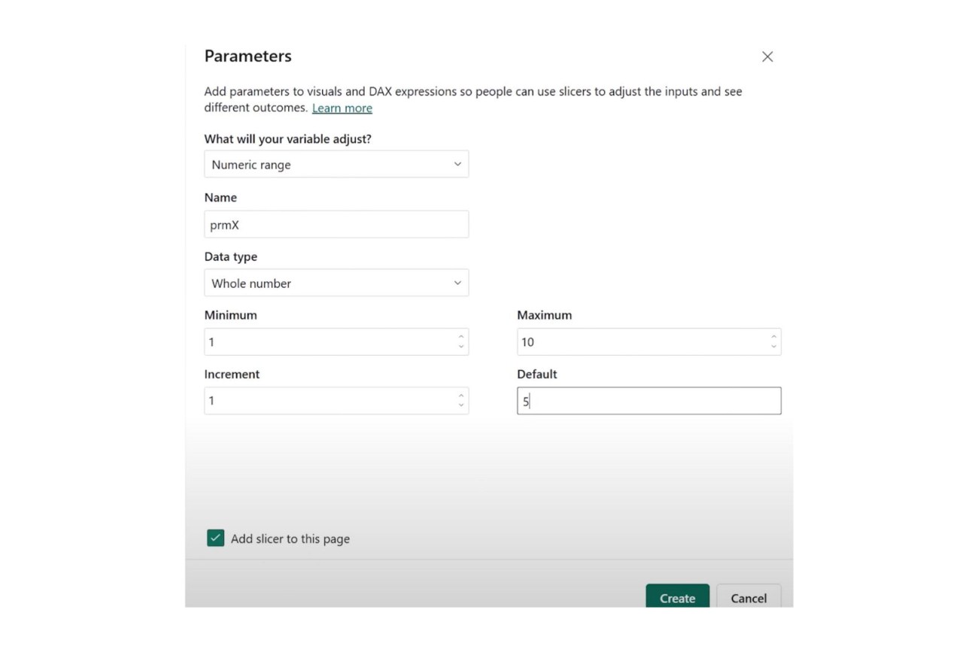Uncheck Add slicer to this page
The image size is (978, 652).
[x=216, y=538]
